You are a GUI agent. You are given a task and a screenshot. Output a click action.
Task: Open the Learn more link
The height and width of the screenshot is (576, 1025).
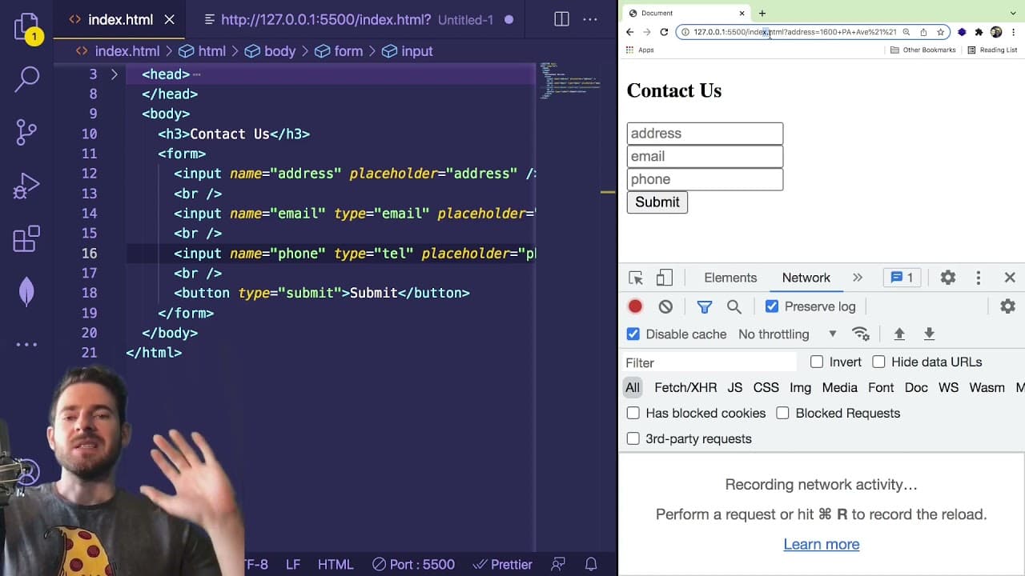[x=822, y=544]
